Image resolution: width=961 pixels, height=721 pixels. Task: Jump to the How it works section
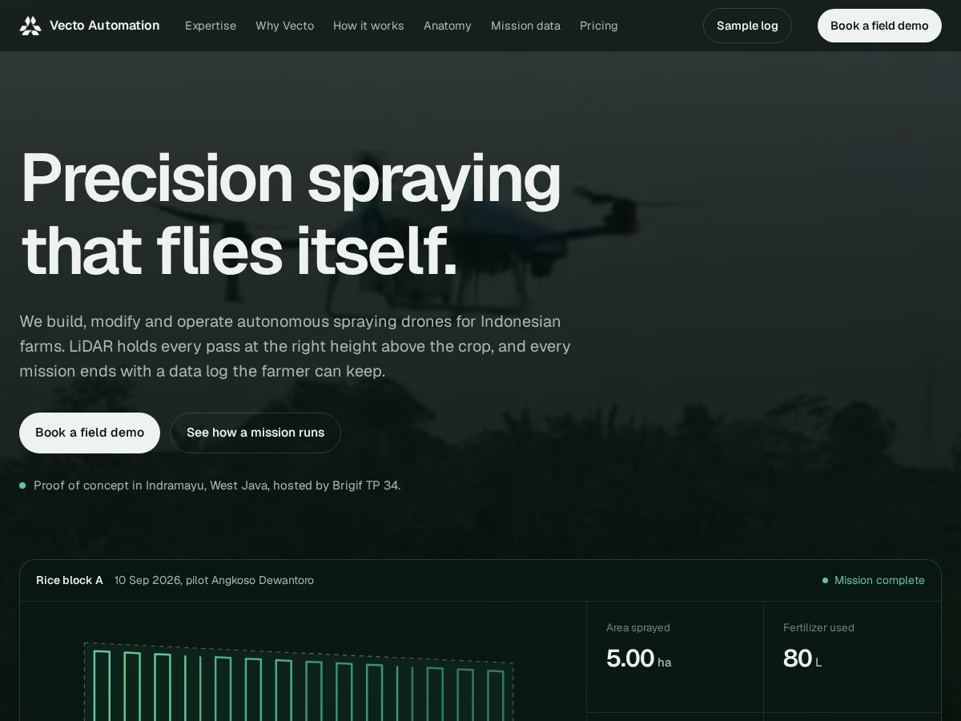click(368, 26)
